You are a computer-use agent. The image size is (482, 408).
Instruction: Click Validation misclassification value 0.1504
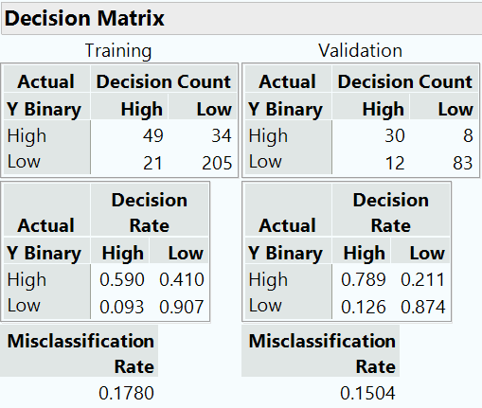click(x=367, y=393)
